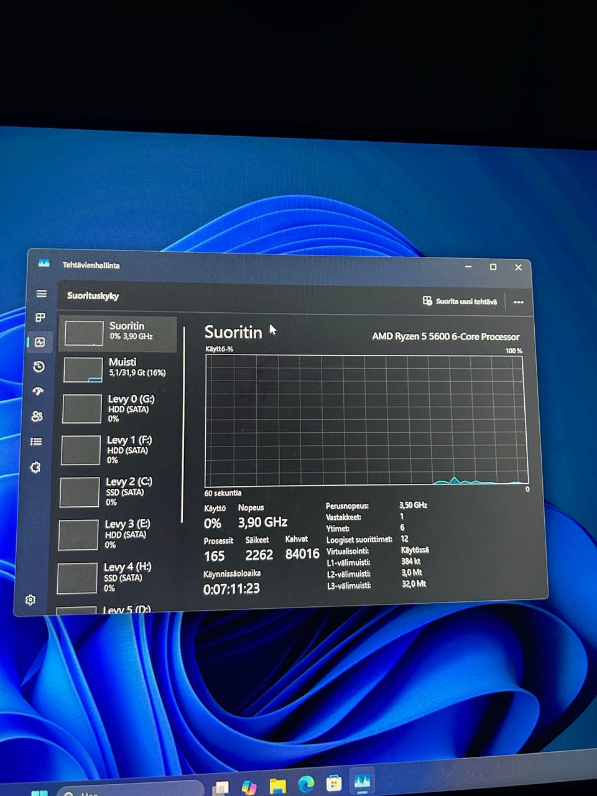597x796 pixels.
Task: Select the Suoritin (CPU) performance item
Action: (x=118, y=333)
